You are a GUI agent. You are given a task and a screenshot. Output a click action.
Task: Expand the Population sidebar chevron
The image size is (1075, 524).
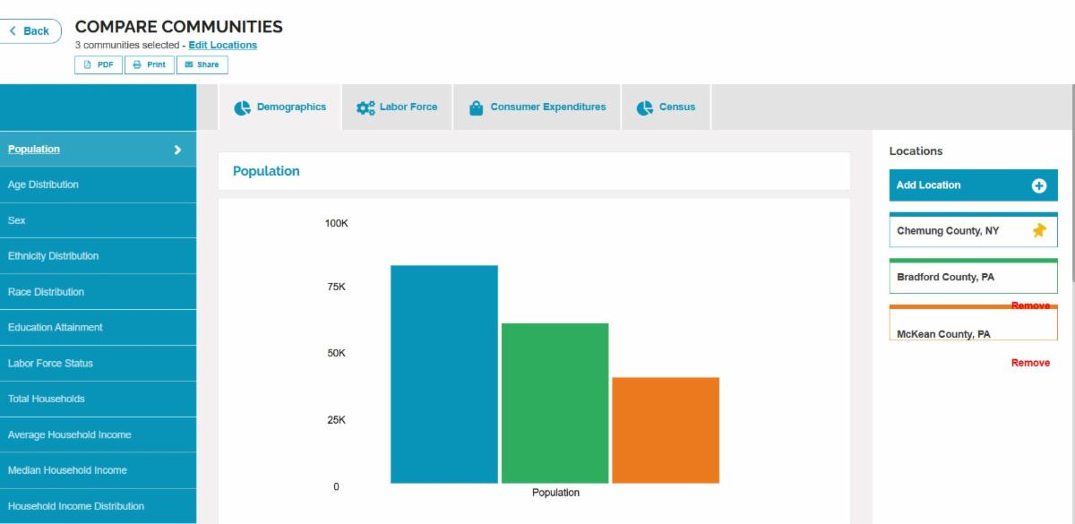click(x=177, y=150)
